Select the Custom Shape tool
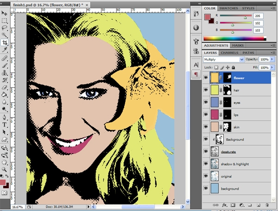278x211 pixels. coord(4,139)
